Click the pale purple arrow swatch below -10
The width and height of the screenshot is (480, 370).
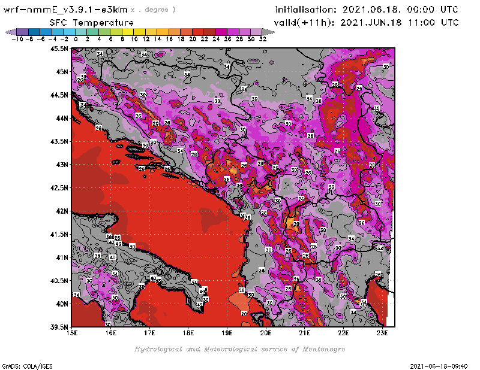[x=11, y=32]
